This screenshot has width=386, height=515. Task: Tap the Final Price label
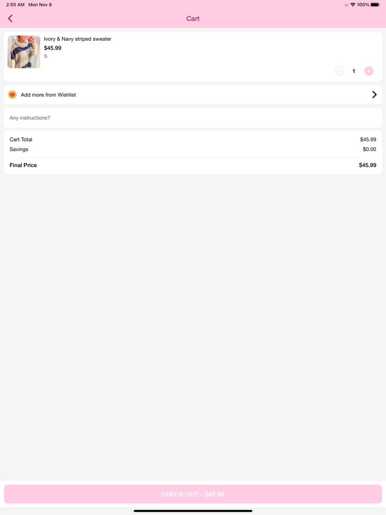click(x=23, y=165)
